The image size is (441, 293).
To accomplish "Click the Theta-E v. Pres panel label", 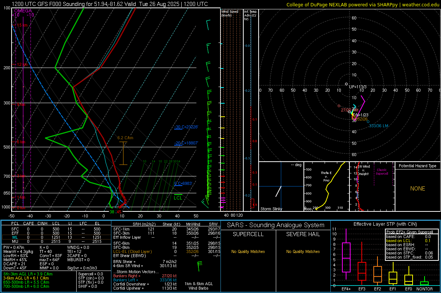I will [x=326, y=176].
